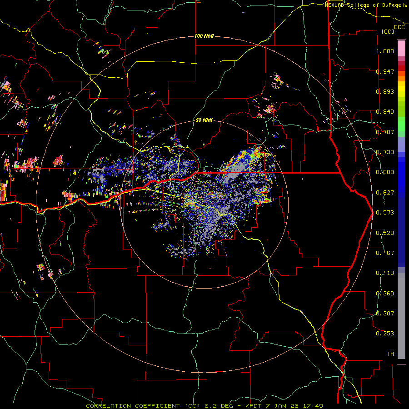Click the 0.520 legend value
This screenshot has height=409, width=409.
tap(385, 233)
